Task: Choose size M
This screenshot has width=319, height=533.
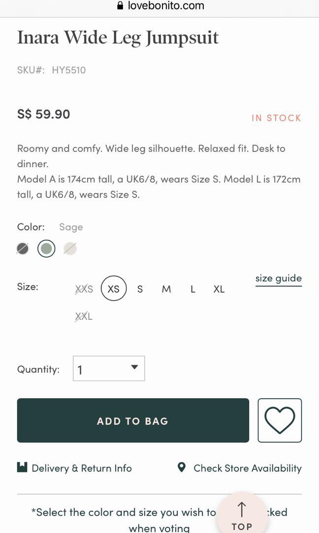Action: pyautogui.click(x=166, y=289)
